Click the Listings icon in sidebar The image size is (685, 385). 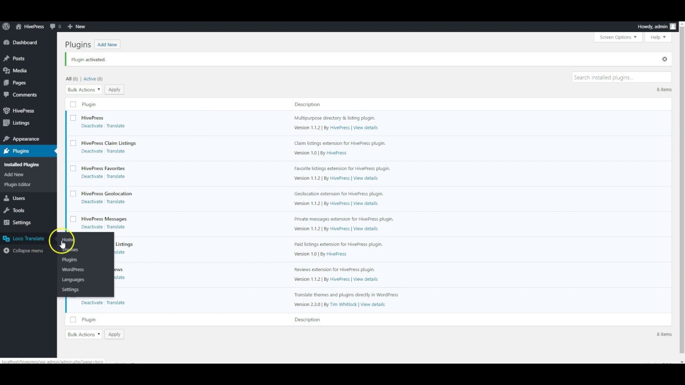(x=6, y=123)
